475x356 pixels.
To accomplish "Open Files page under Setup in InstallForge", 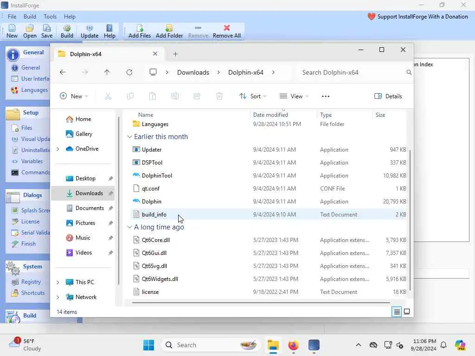I will tap(26, 128).
